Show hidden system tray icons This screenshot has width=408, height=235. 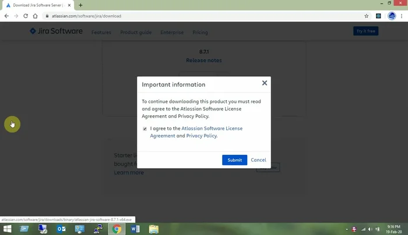347,229
